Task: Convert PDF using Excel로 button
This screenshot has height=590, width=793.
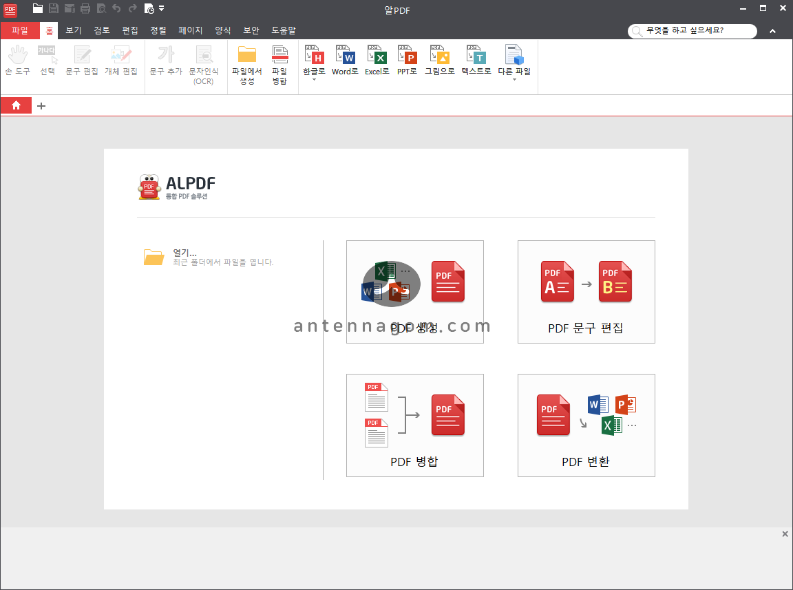Action: pyautogui.click(x=377, y=60)
